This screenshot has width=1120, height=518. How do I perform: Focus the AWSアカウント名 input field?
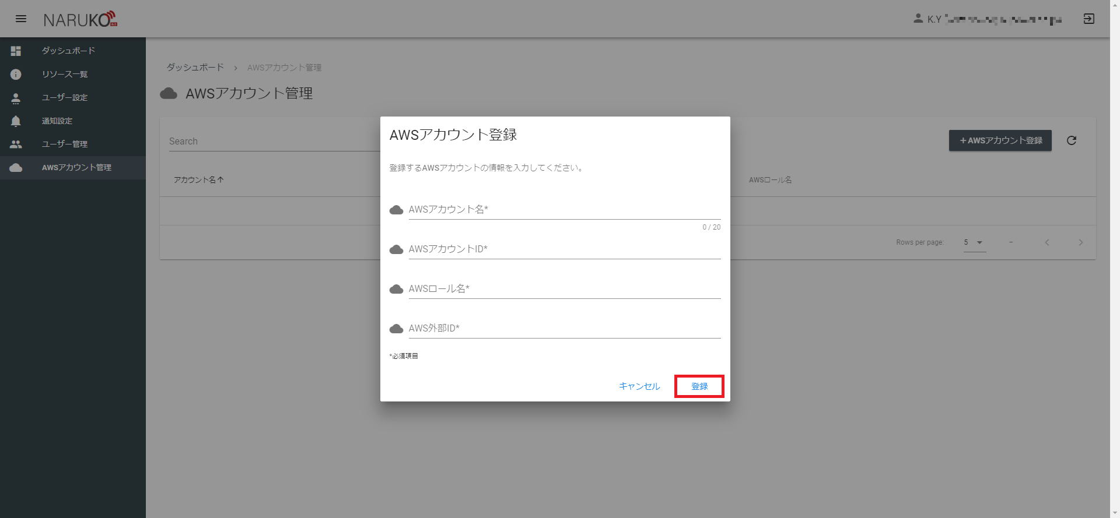coord(565,210)
